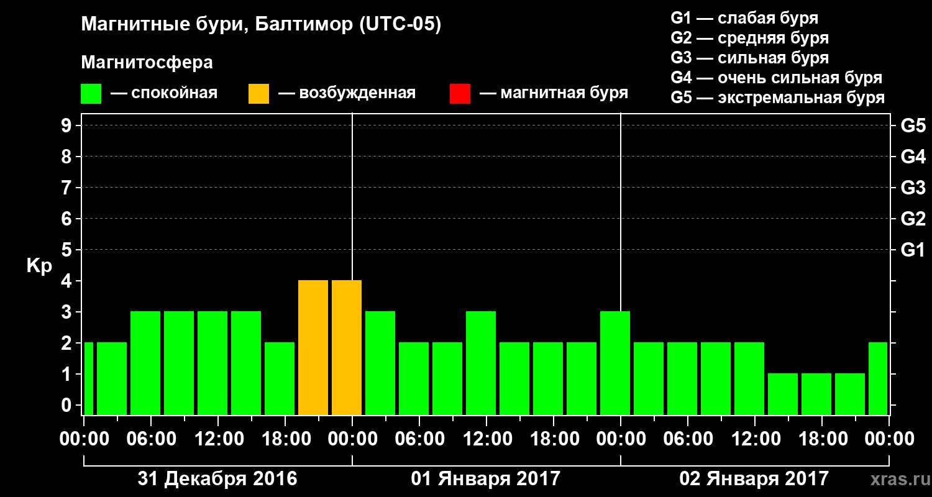Click the 'Магнитосфера' subtitle
932x497 pixels.
pos(147,63)
